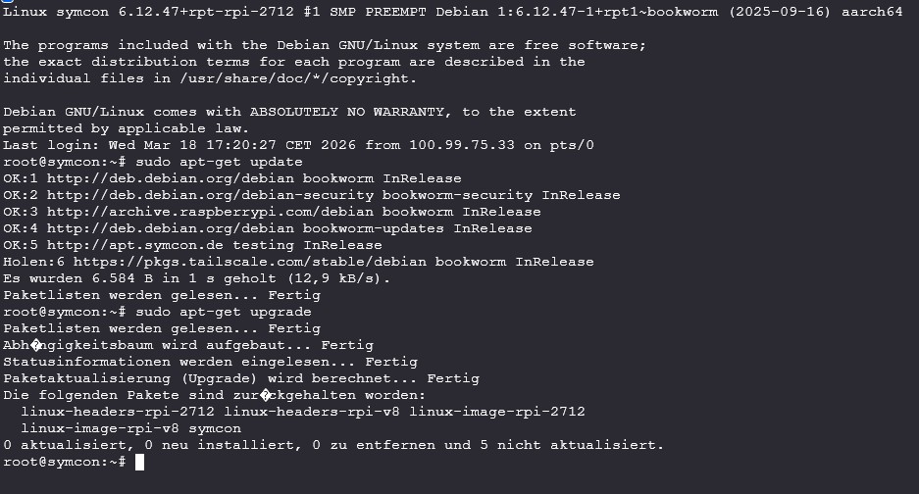Click the terminal cursor block at the prompt

point(139,462)
